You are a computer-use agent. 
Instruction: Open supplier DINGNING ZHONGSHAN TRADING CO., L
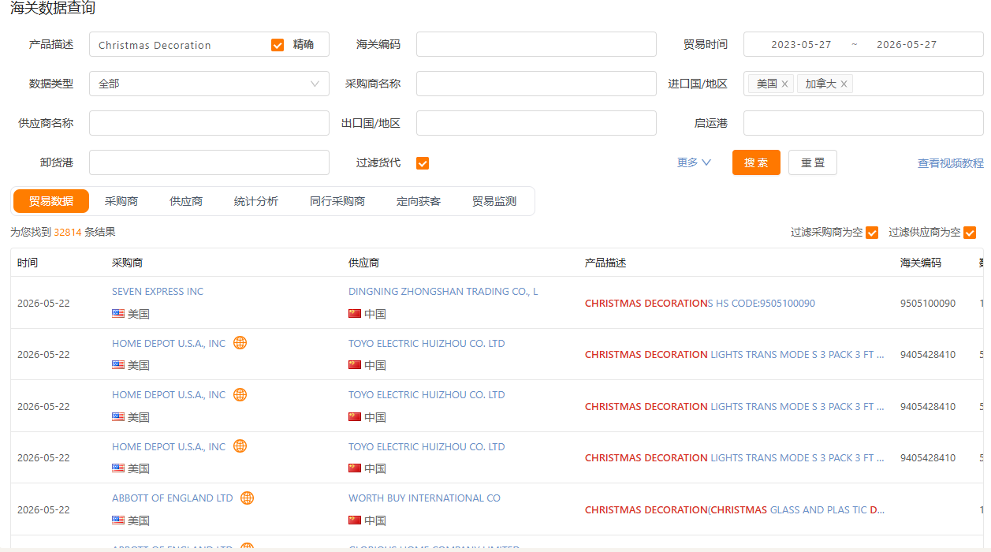[443, 291]
